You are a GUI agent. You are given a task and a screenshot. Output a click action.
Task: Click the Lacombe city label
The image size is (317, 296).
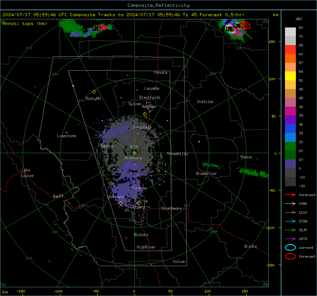click(152, 88)
